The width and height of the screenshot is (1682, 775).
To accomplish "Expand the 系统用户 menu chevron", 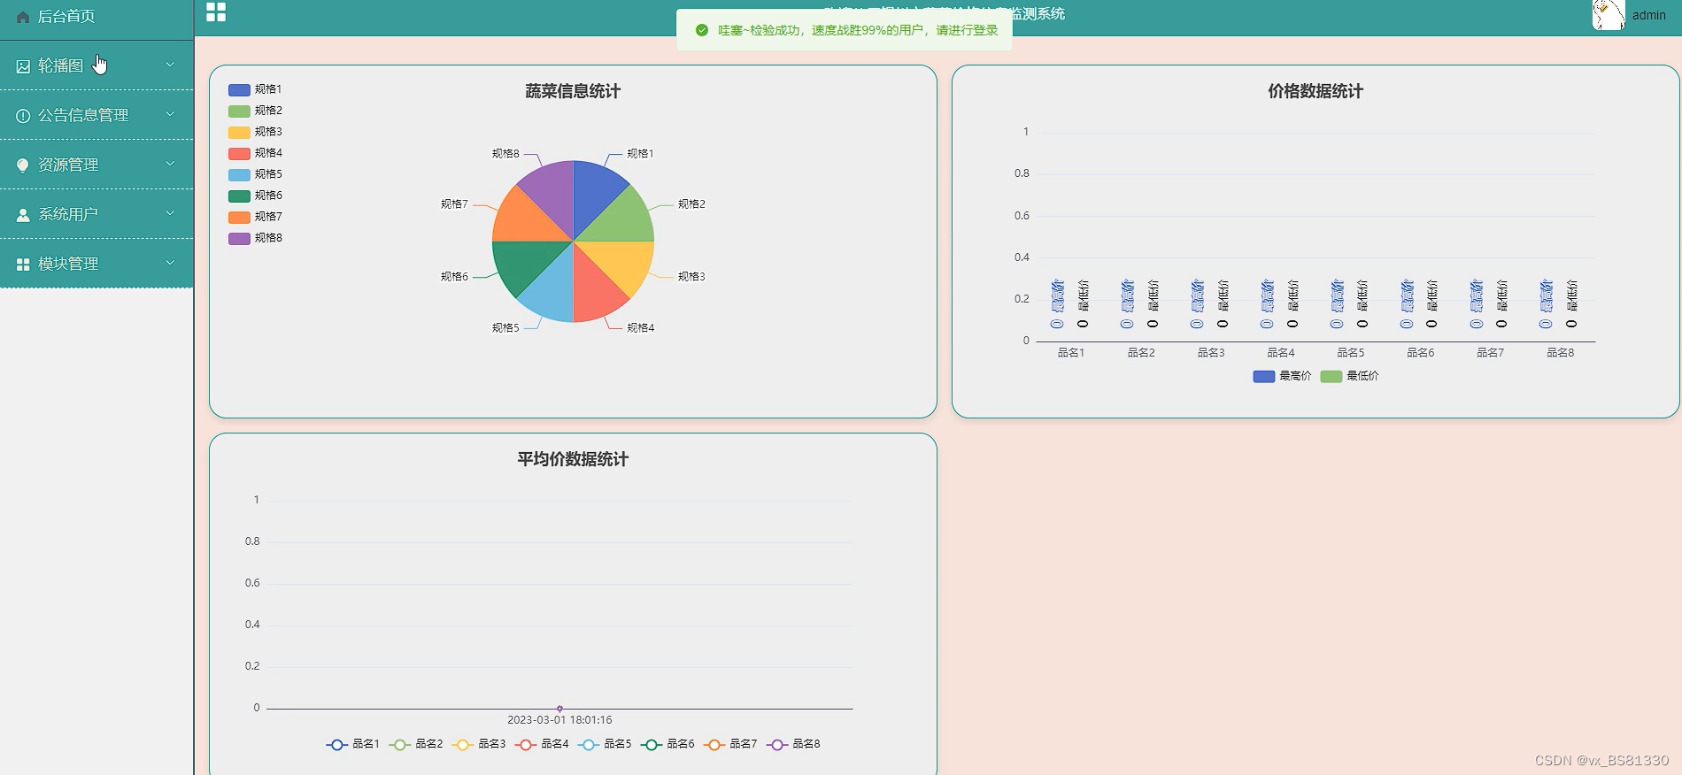I will point(170,213).
